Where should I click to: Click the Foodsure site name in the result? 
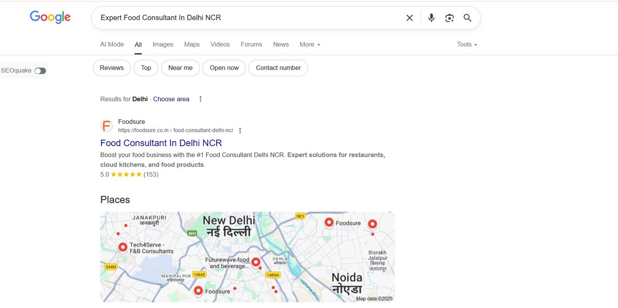132,122
